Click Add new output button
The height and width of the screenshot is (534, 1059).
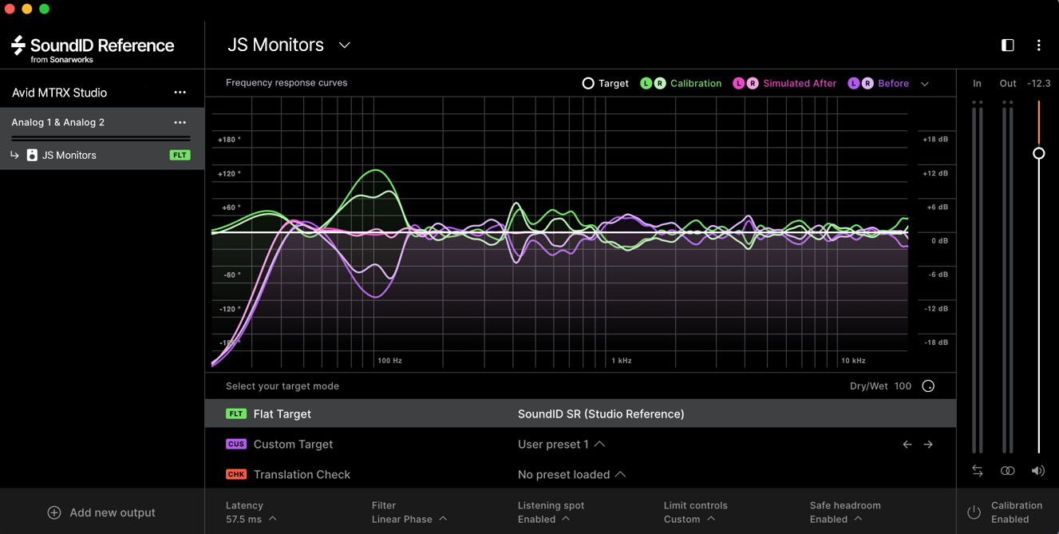tap(101, 512)
